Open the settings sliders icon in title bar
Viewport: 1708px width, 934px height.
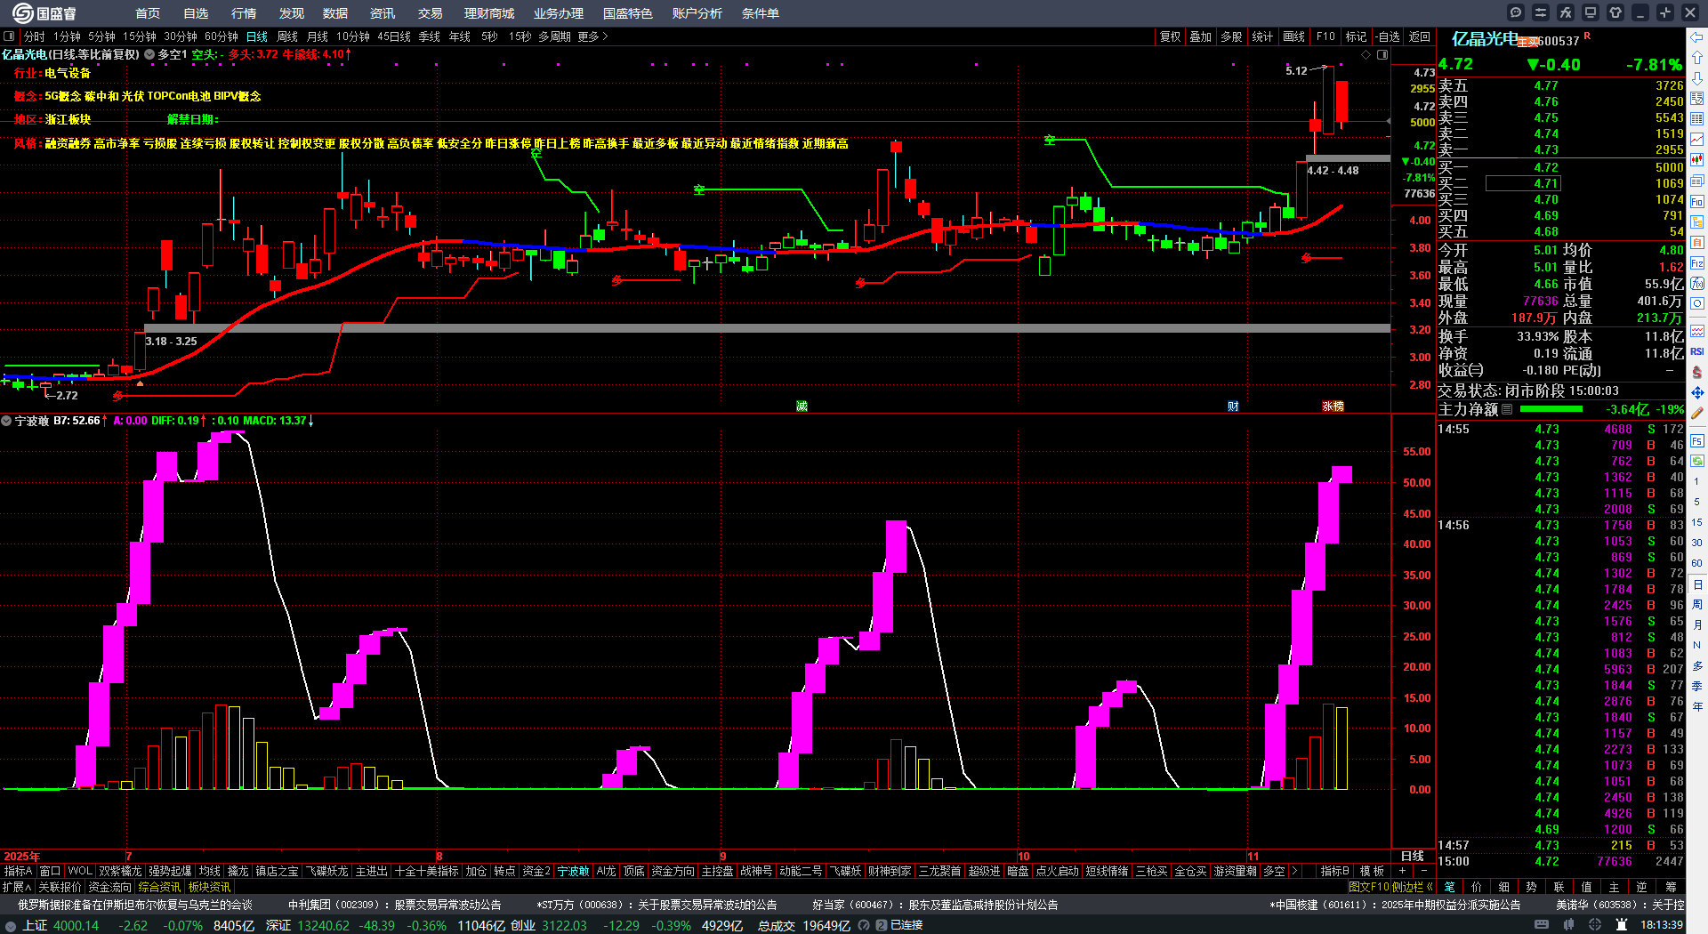click(1541, 12)
